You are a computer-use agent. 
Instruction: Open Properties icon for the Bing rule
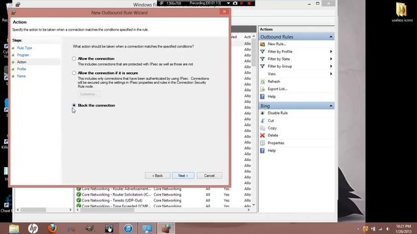263,143
